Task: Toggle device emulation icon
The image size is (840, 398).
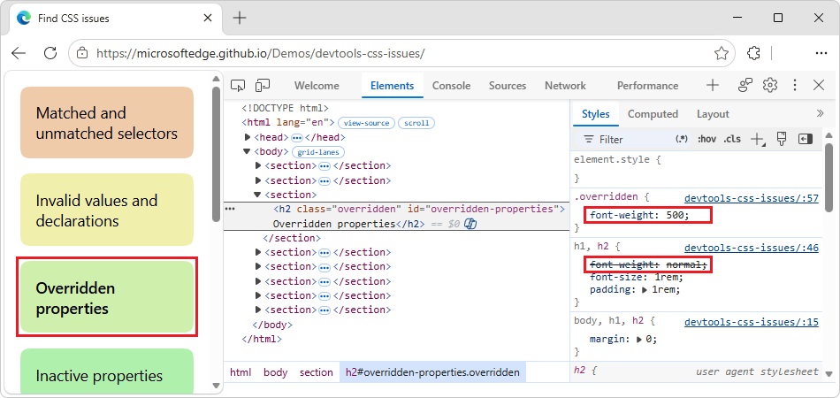Action: [x=263, y=85]
